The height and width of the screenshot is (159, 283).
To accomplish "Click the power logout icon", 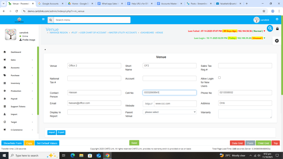I will [277, 19].
